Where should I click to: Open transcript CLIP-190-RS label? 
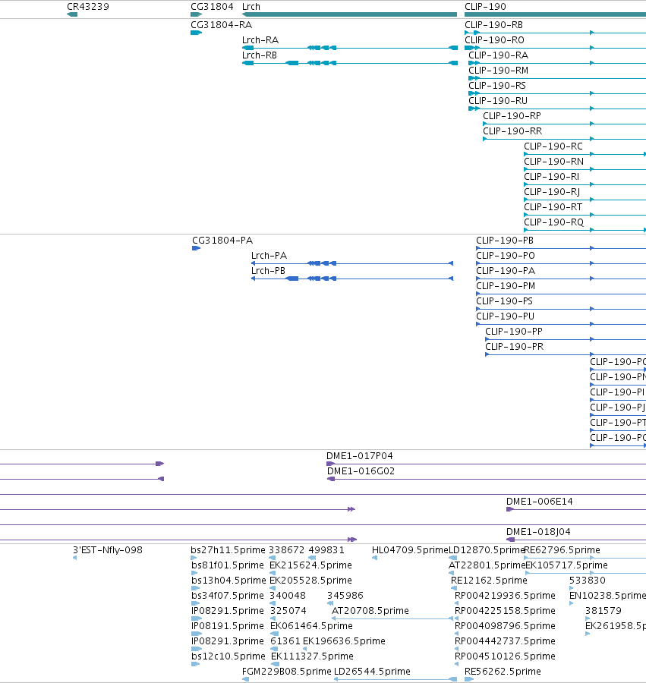(497, 86)
